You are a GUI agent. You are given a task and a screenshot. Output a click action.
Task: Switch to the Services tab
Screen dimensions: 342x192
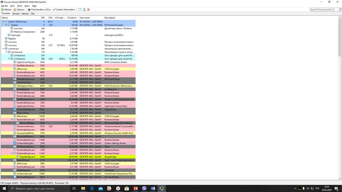[16, 13]
